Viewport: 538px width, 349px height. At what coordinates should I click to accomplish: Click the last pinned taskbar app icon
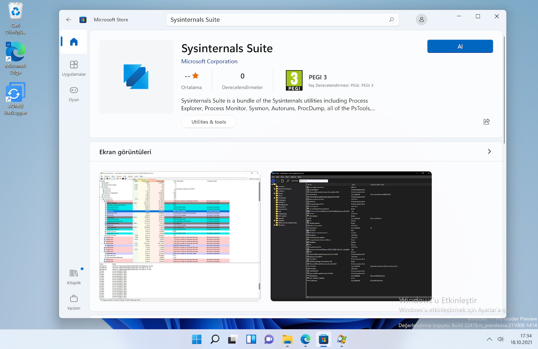(342, 339)
